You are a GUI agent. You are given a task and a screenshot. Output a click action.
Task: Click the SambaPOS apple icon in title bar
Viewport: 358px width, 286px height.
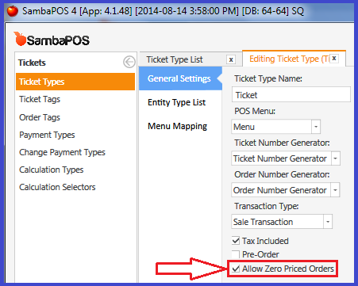[x=13, y=11]
